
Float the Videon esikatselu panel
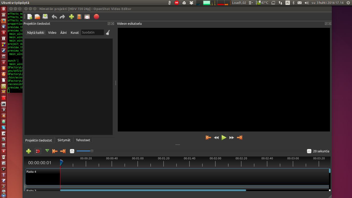(326, 24)
